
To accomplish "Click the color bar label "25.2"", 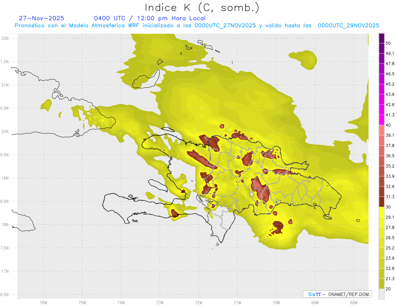I will 390,248.
